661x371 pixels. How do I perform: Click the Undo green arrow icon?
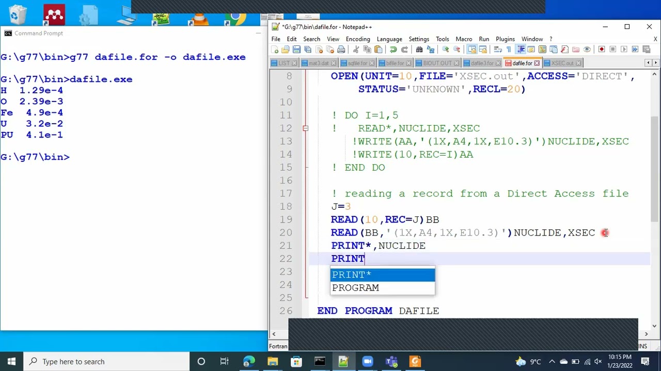click(393, 49)
